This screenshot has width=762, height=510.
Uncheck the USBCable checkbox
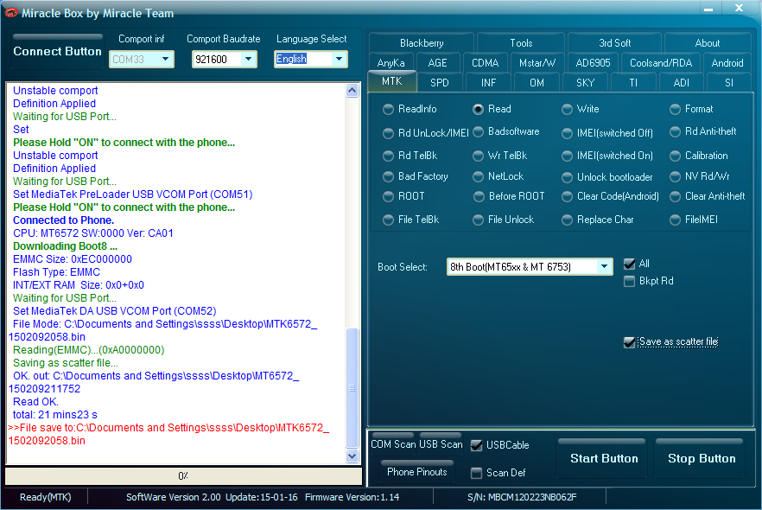click(477, 445)
